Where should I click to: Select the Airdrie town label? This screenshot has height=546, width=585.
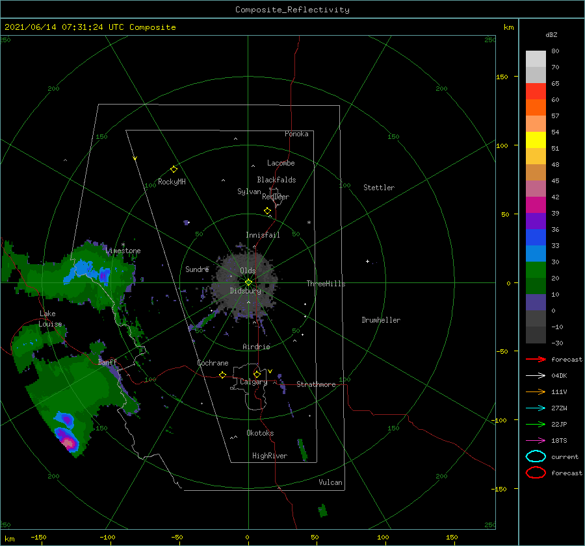(256, 347)
